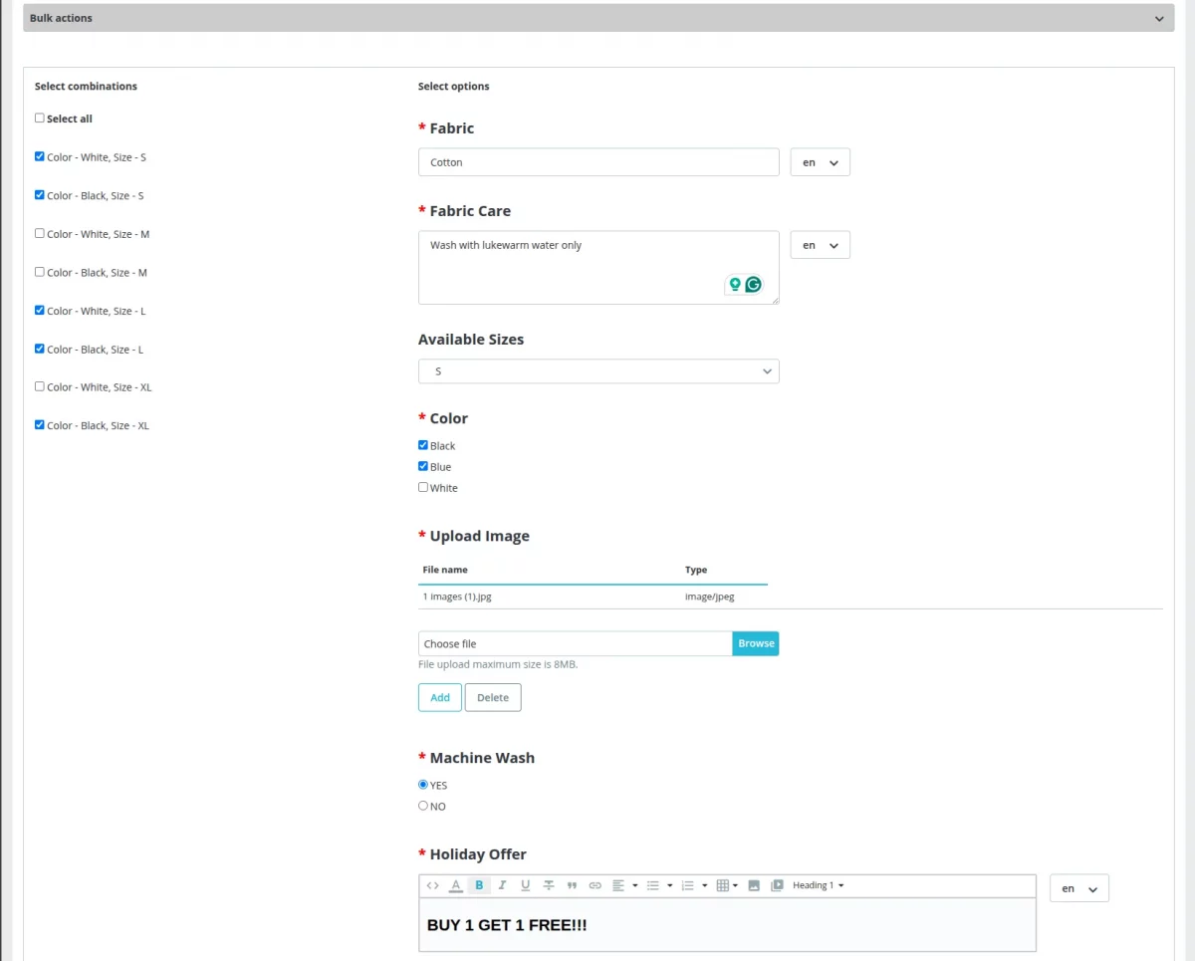The height and width of the screenshot is (961, 1195).
Task: Collapse the Bulk actions panel
Action: tap(1158, 17)
